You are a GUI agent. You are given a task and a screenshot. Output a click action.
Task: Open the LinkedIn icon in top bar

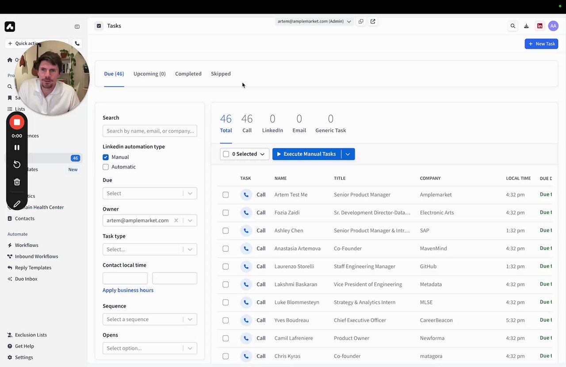click(540, 26)
